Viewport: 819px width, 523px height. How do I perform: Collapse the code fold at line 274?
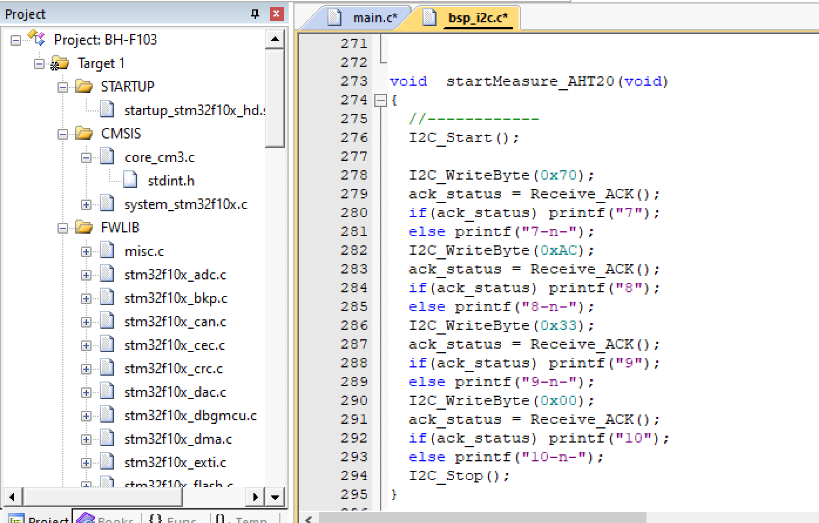381,100
